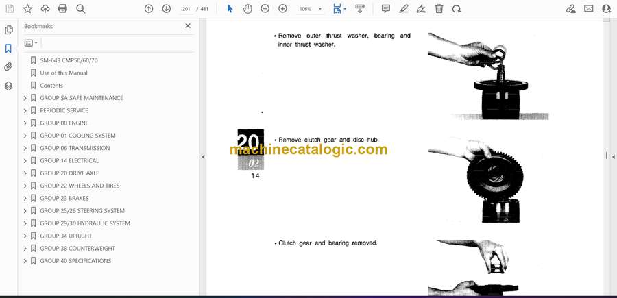Image resolution: width=617 pixels, height=298 pixels.
Task: Close the Bookmarks panel
Action: coord(188,26)
